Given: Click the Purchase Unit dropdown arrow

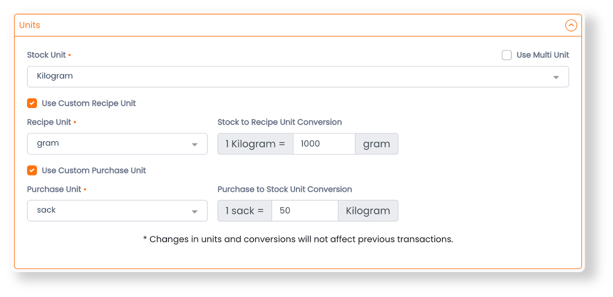Looking at the screenshot, I should (x=194, y=212).
